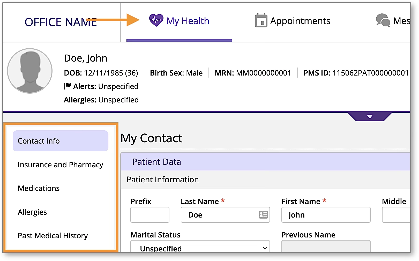This screenshot has height=261, width=419.
Task: Open the Allergies sidebar item
Action: point(32,212)
